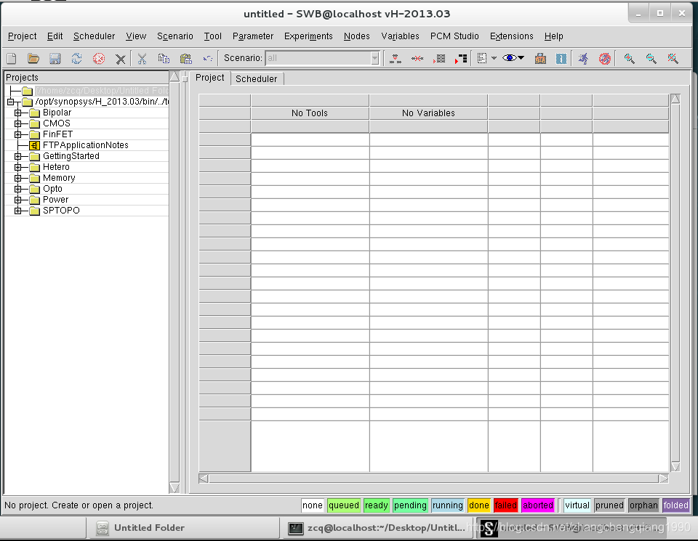The height and width of the screenshot is (541, 698).
Task: Click the red 'failed' status swatch
Action: pos(506,505)
